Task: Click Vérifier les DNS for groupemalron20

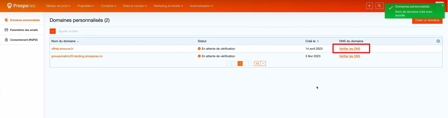Action: (x=349, y=56)
